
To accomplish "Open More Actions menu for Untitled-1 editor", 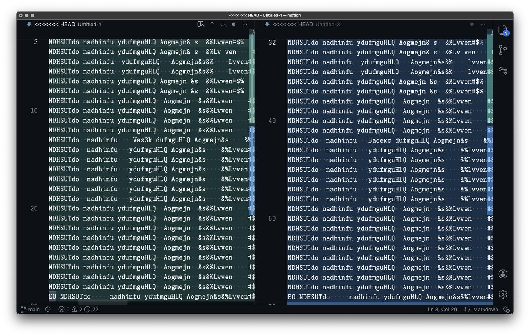I will click(x=245, y=24).
